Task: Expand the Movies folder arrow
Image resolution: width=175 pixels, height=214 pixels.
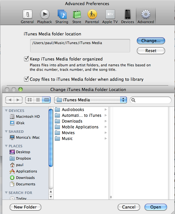Action: click(106, 133)
